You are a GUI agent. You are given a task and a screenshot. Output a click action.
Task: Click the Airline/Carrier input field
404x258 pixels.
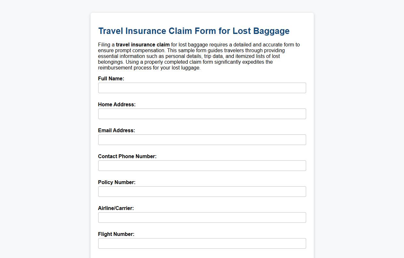click(202, 217)
